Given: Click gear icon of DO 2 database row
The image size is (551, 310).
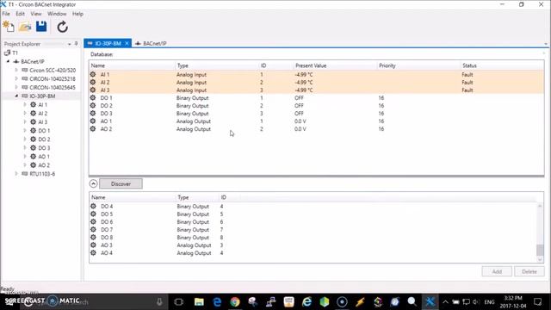Looking at the screenshot, I should click(93, 105).
